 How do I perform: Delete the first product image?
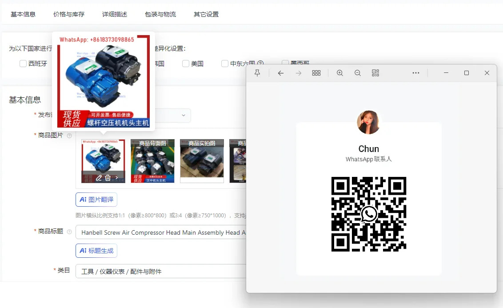point(108,178)
